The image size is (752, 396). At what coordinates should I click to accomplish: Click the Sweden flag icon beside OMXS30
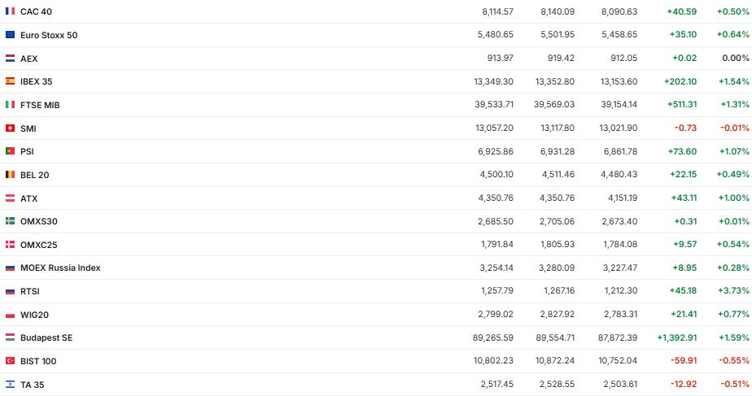point(10,221)
